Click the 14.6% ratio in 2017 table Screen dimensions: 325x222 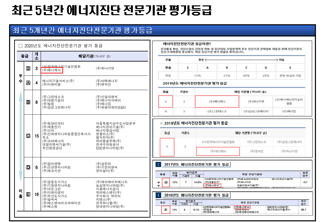[x=198, y=182]
